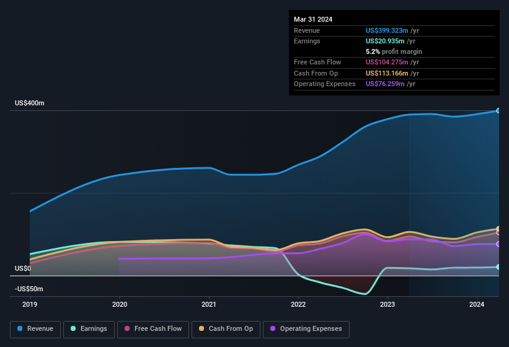
Task: Click the 5.2% profit margin text
Action: [x=394, y=51]
